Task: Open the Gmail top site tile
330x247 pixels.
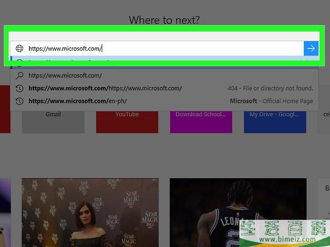Action: (53, 122)
